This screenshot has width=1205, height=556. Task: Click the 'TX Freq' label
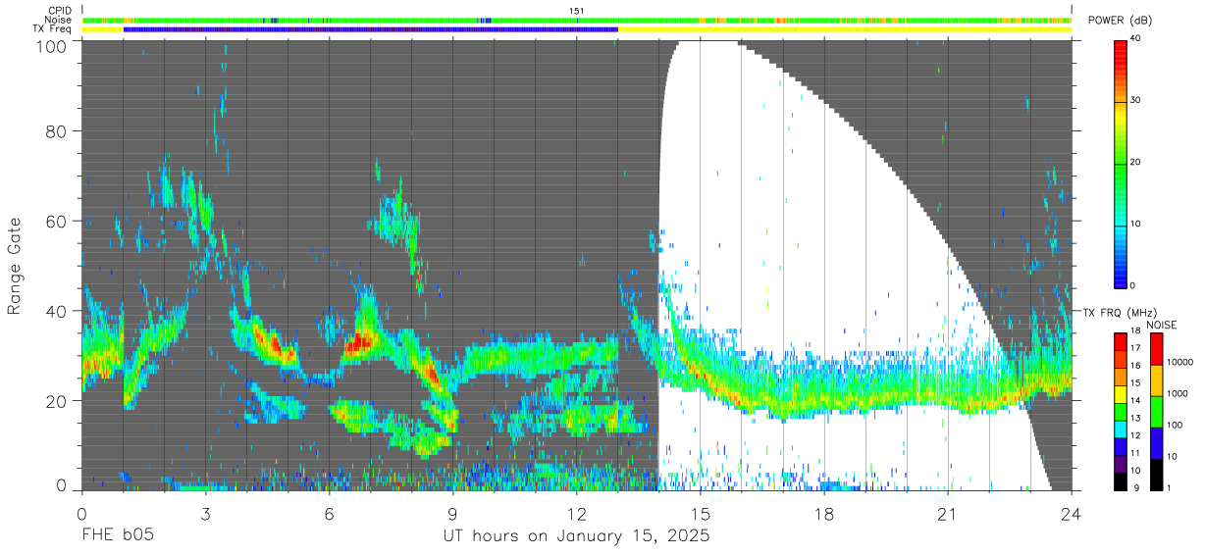coord(54,29)
